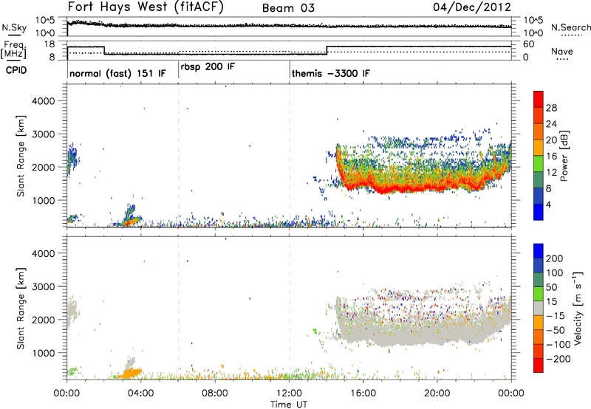Viewport: 591px width, 409px height.
Task: Click the '4000' tick on power panel axis
Action: click(x=43, y=101)
